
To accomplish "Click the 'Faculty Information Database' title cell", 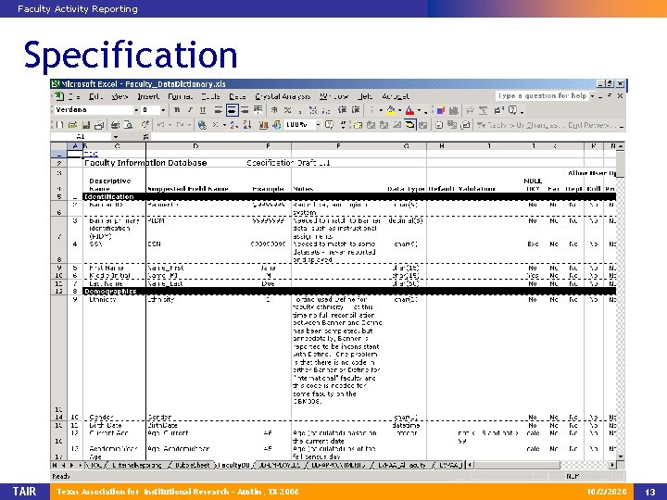I will tap(145, 163).
